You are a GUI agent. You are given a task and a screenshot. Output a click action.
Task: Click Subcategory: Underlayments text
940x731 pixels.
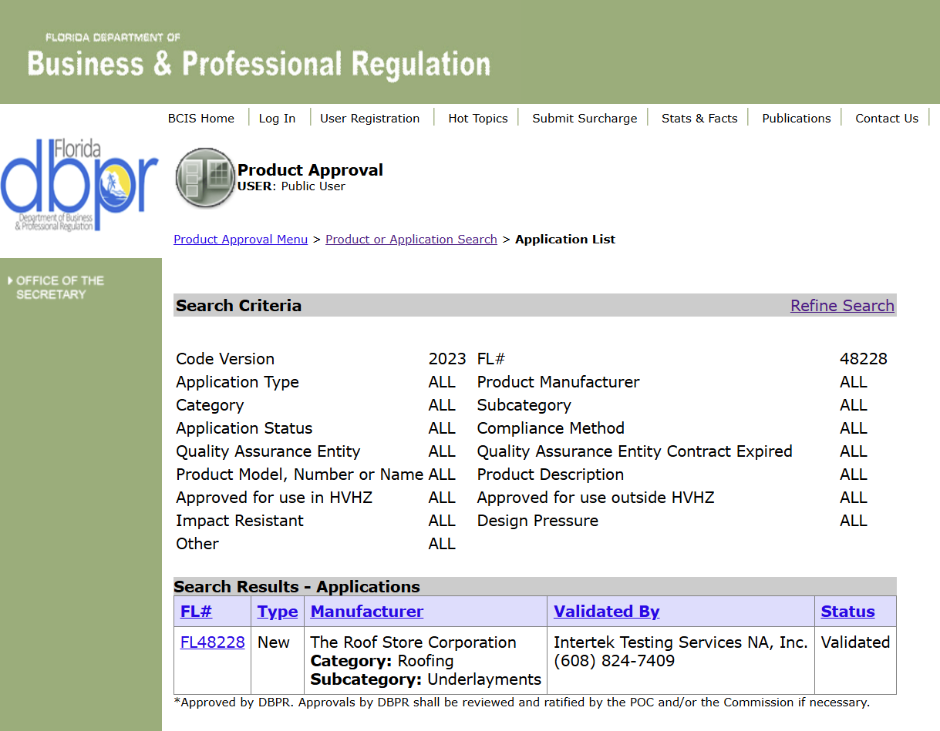[x=426, y=679]
